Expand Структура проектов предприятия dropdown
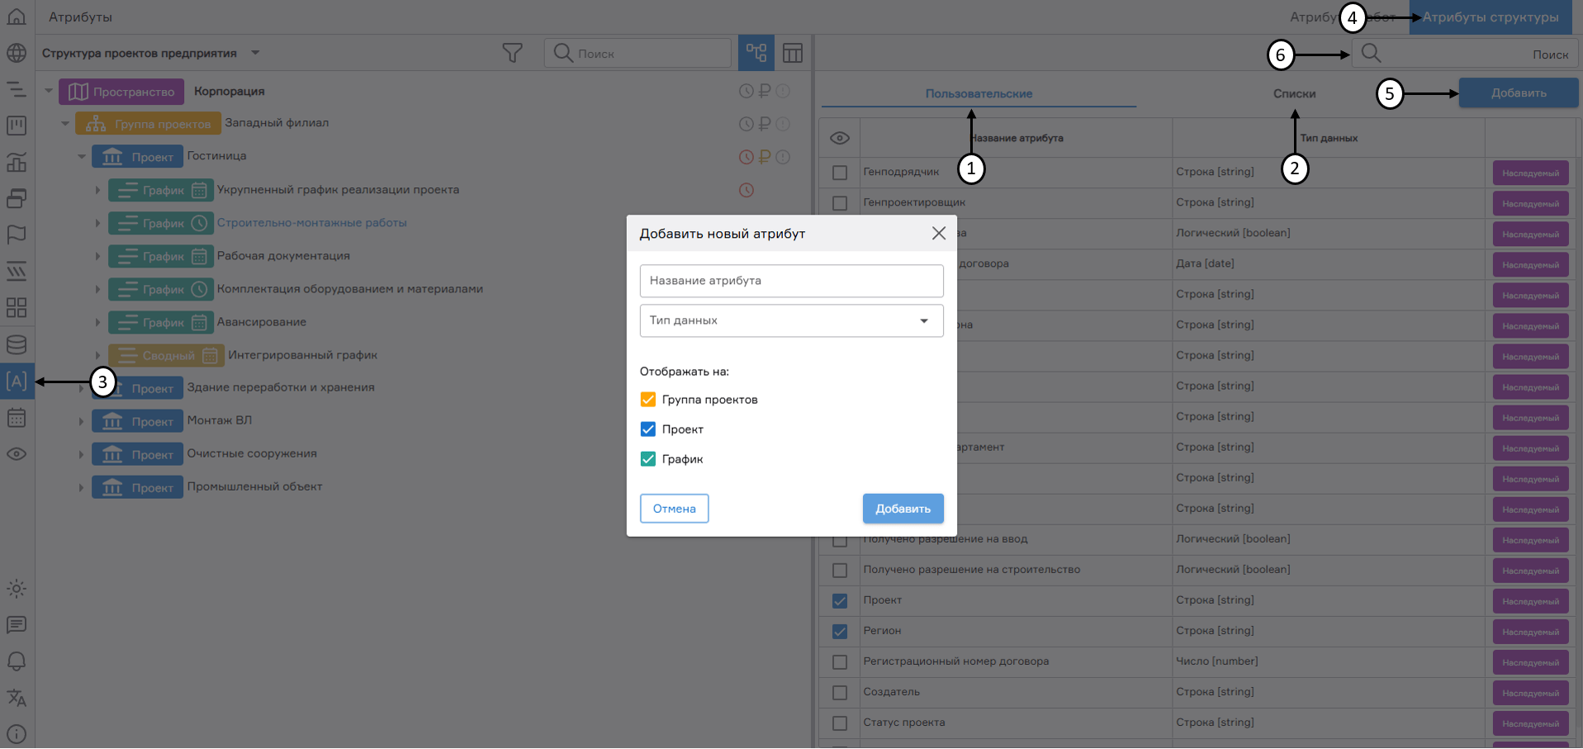Image resolution: width=1583 pixels, height=749 pixels. (x=255, y=53)
